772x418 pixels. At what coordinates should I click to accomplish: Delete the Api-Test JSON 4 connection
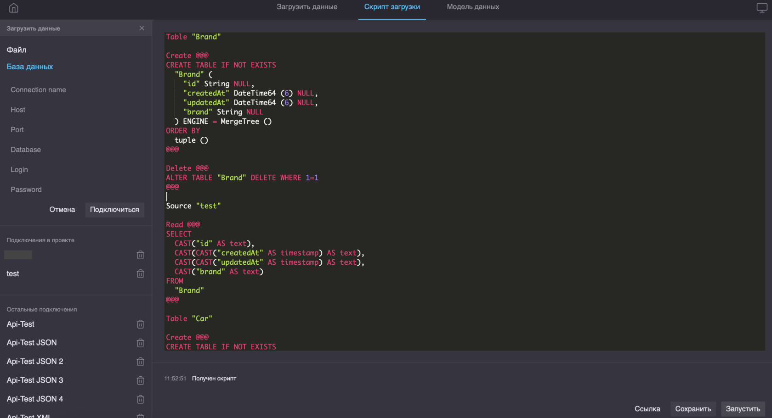tap(141, 399)
